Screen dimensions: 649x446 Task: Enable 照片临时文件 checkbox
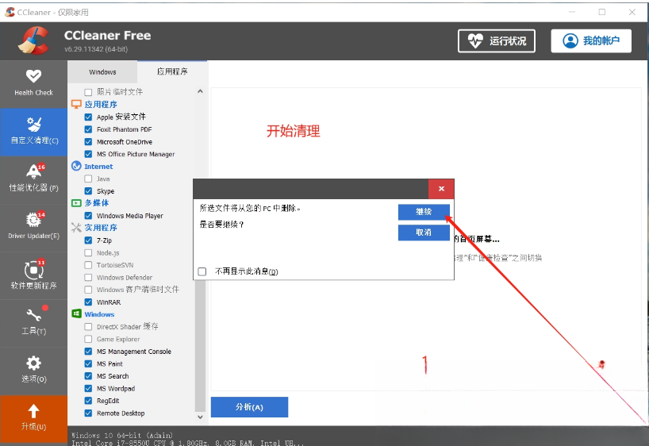(88, 92)
